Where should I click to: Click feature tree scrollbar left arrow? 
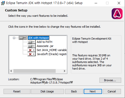[x=11, y=71]
